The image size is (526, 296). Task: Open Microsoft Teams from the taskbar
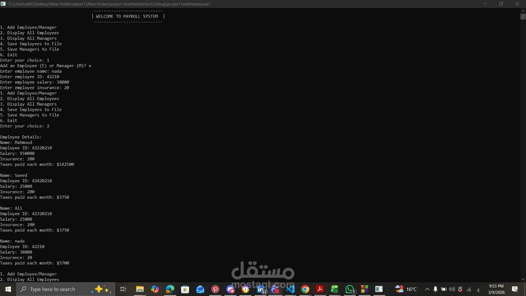click(275, 289)
